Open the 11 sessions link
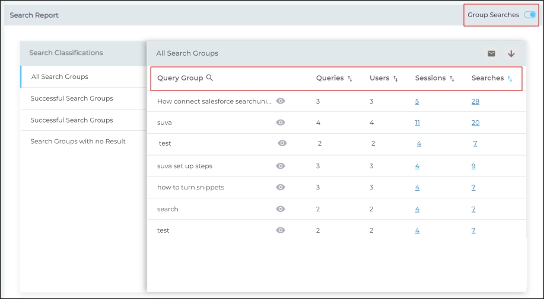 [x=418, y=123]
